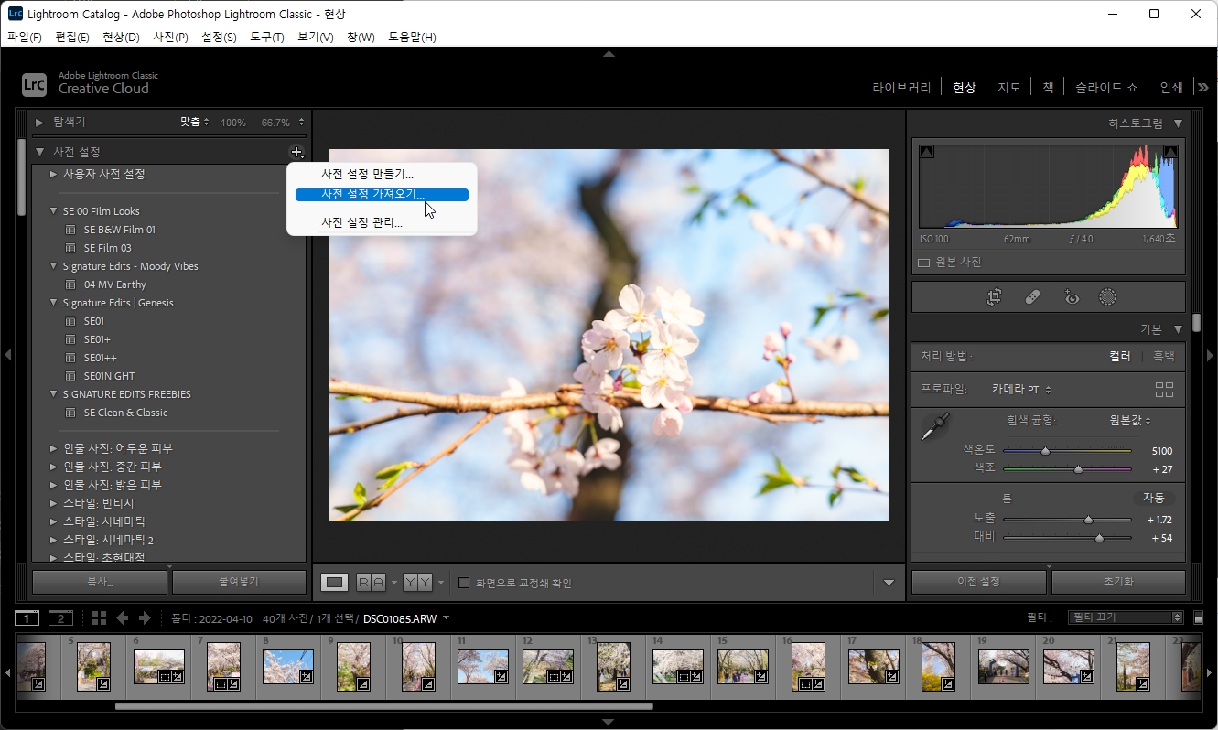Expand the 탐색기 panel
This screenshot has width=1218, height=730.
pos(39,122)
